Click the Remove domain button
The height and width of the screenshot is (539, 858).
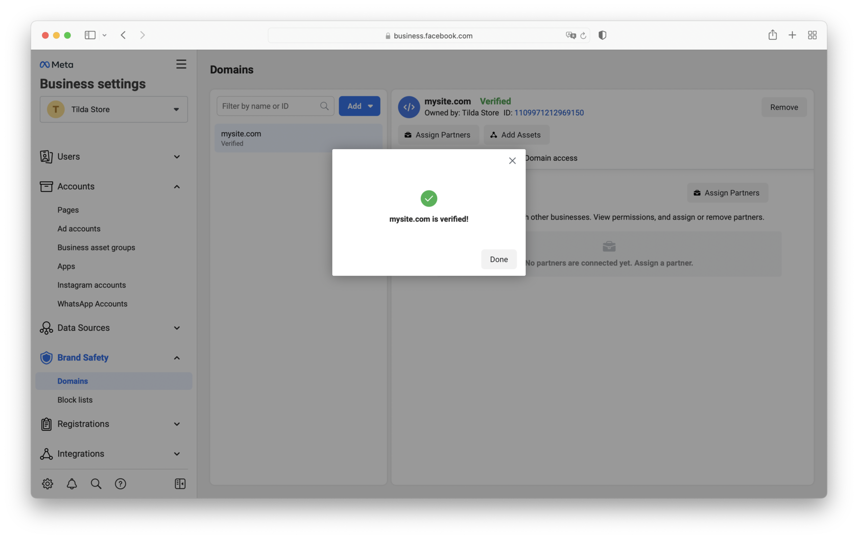(784, 107)
